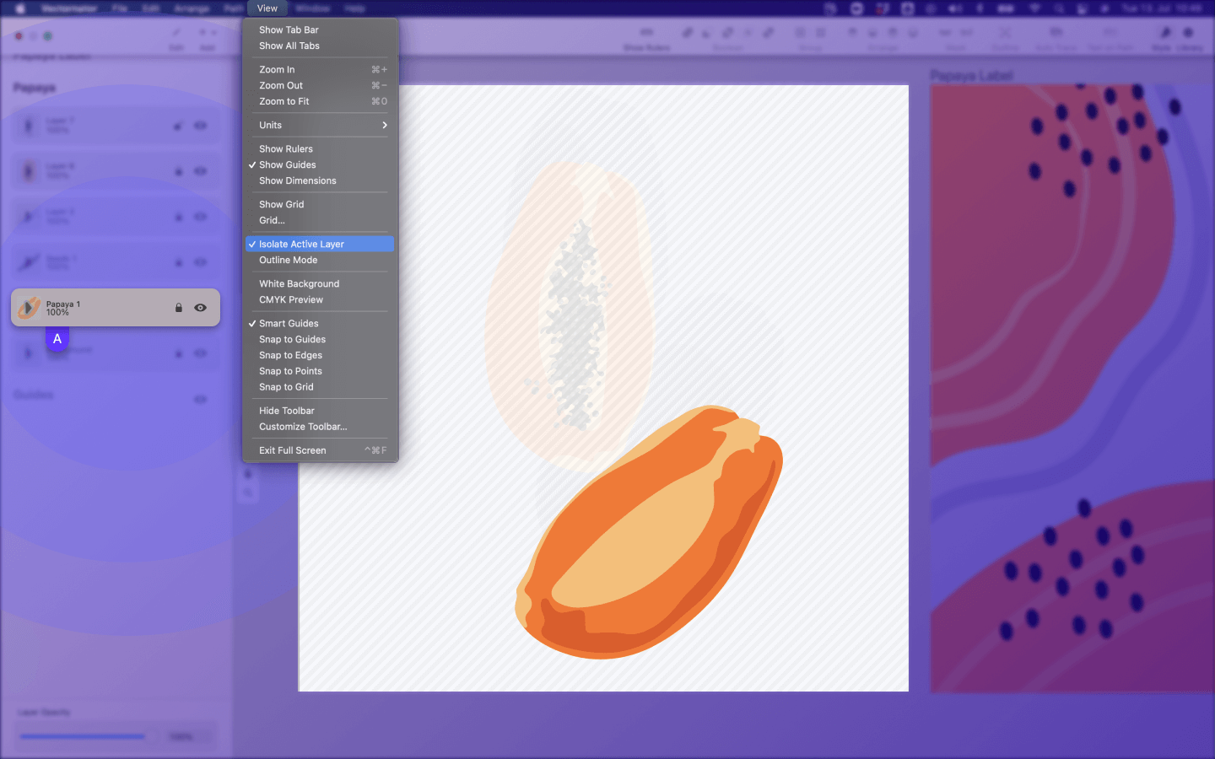Viewport: 1215px width, 759px height.
Task: Enable Show Rulers in View menu
Action: coord(320,148)
